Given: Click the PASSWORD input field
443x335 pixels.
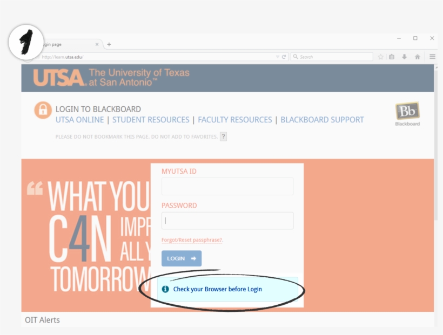Looking at the screenshot, I should point(227,221).
